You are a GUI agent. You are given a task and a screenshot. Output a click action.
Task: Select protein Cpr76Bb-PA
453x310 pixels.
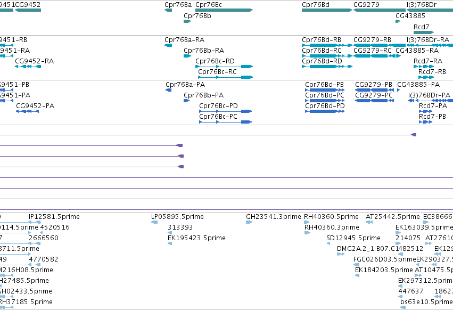(x=187, y=101)
